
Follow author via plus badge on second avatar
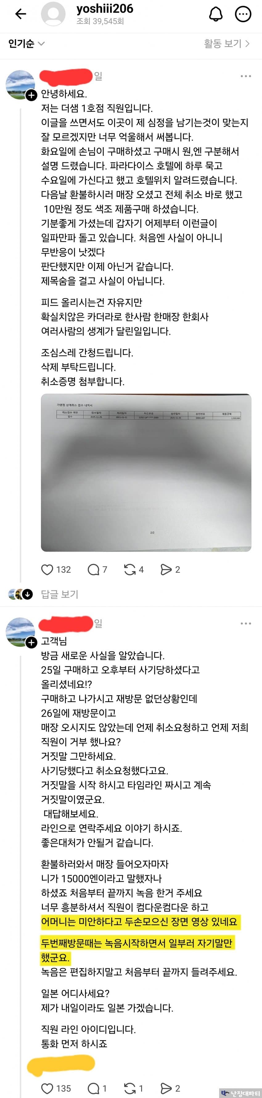[31, 642]
